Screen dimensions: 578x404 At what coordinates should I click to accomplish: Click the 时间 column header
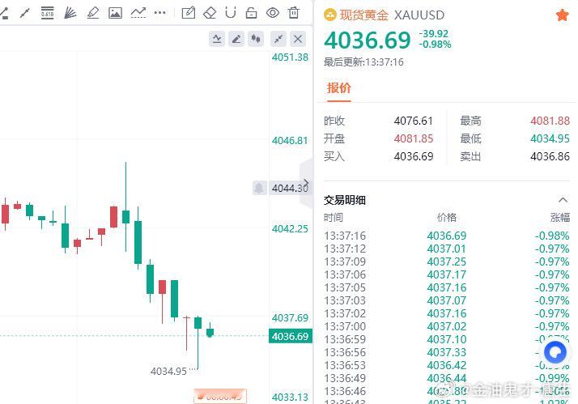click(x=334, y=218)
